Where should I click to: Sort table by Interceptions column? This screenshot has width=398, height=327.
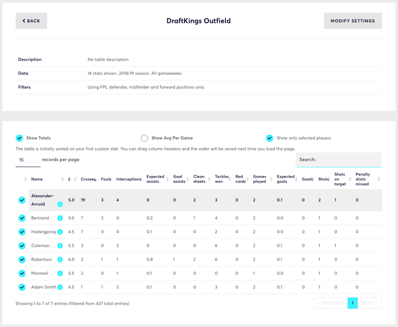pyautogui.click(x=128, y=179)
